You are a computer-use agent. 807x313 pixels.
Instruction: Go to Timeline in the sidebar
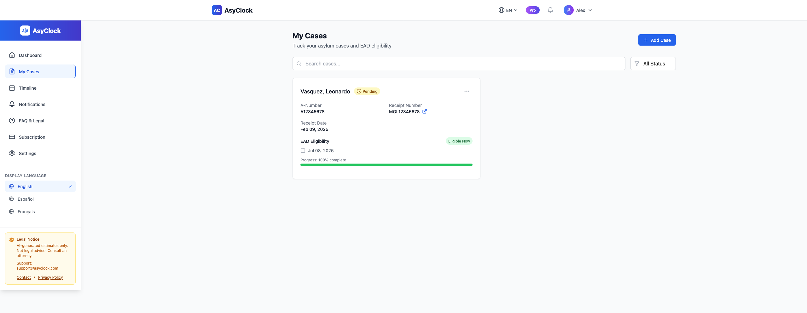[40, 88]
